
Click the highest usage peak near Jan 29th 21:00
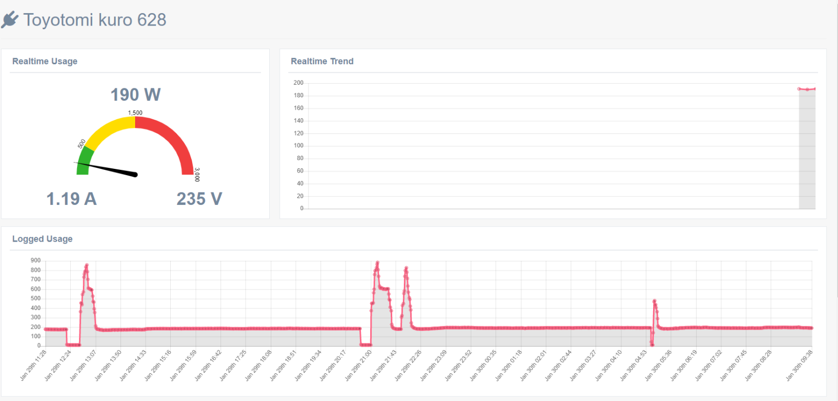(377, 263)
